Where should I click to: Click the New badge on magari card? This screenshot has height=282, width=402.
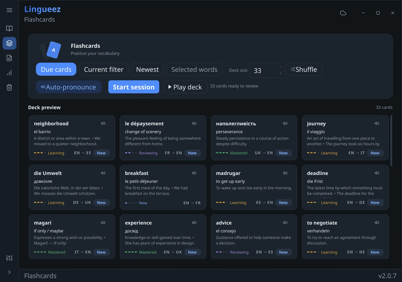point(101,252)
